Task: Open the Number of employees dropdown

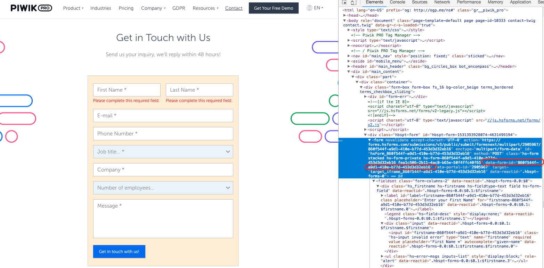Action: coord(163,188)
